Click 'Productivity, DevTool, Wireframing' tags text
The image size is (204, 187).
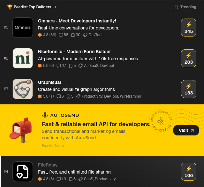tap(111, 96)
